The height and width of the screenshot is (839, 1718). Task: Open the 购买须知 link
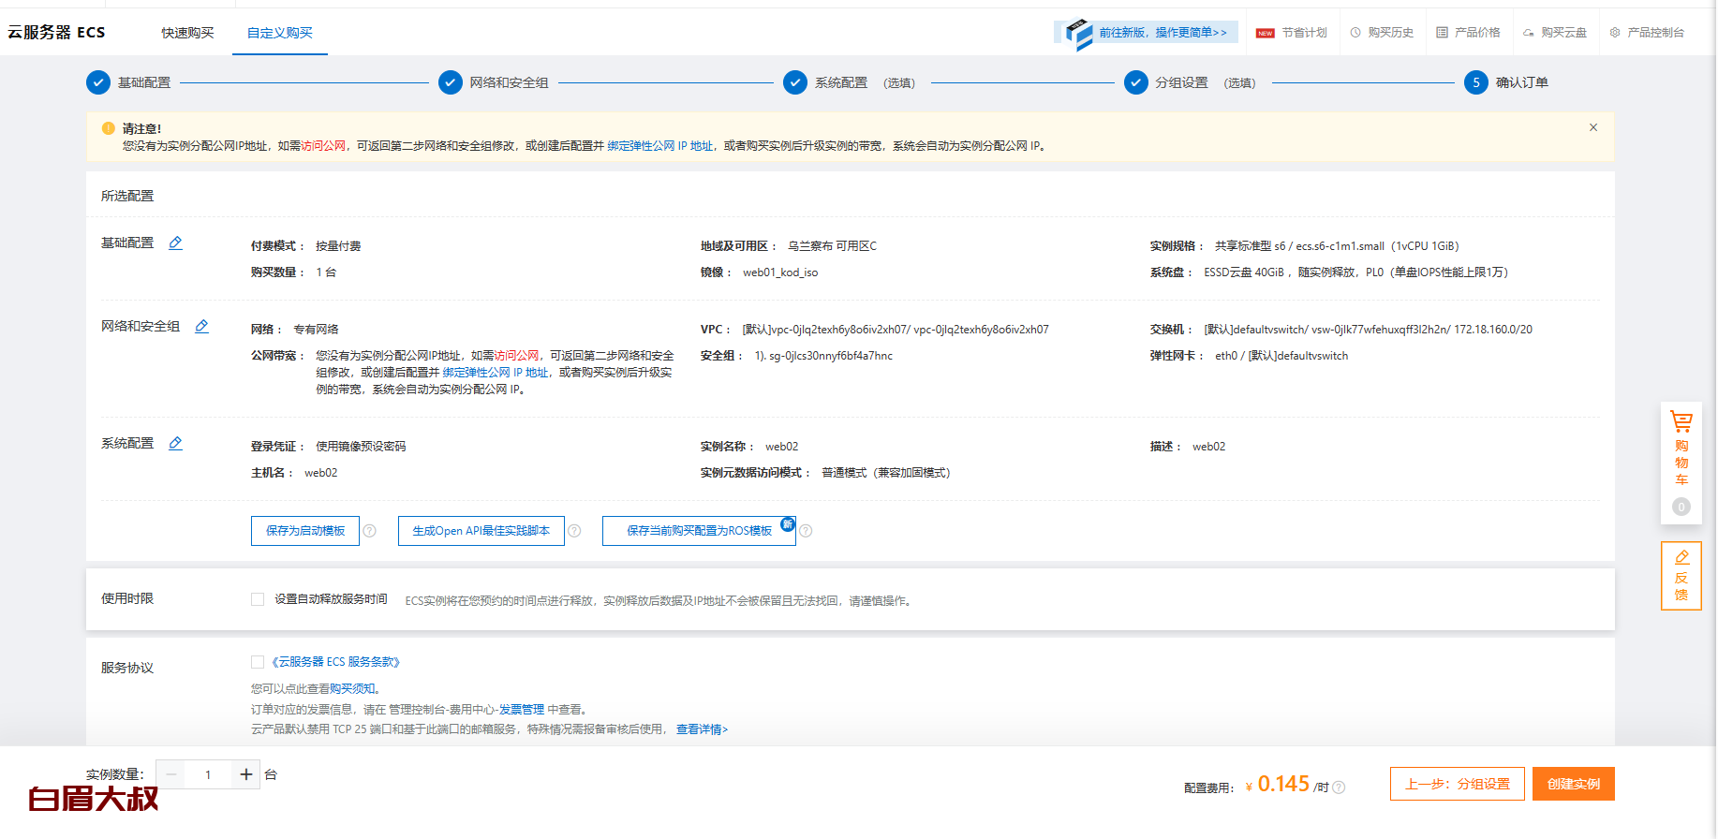tap(352, 689)
